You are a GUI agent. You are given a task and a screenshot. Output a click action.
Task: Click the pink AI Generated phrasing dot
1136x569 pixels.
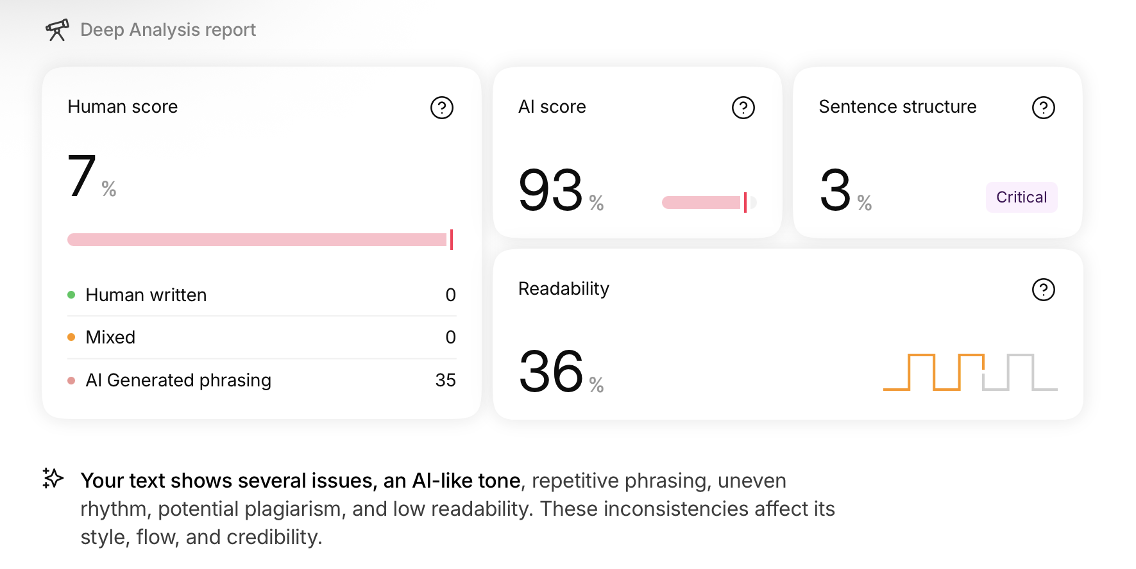coord(71,380)
